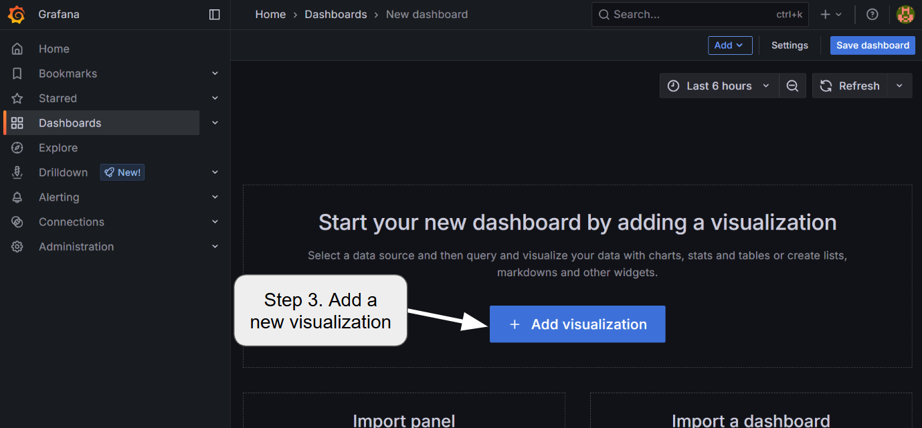Click the plus new item icon in header
Screen dimensions: 922x428
(x=826, y=15)
